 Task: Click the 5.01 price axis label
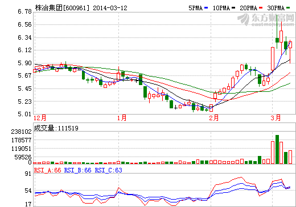(x=24, y=115)
